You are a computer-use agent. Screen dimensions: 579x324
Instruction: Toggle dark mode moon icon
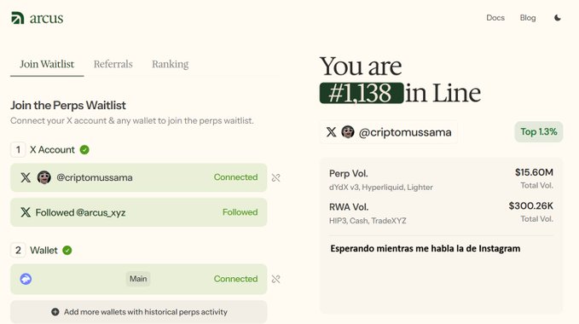(x=558, y=18)
